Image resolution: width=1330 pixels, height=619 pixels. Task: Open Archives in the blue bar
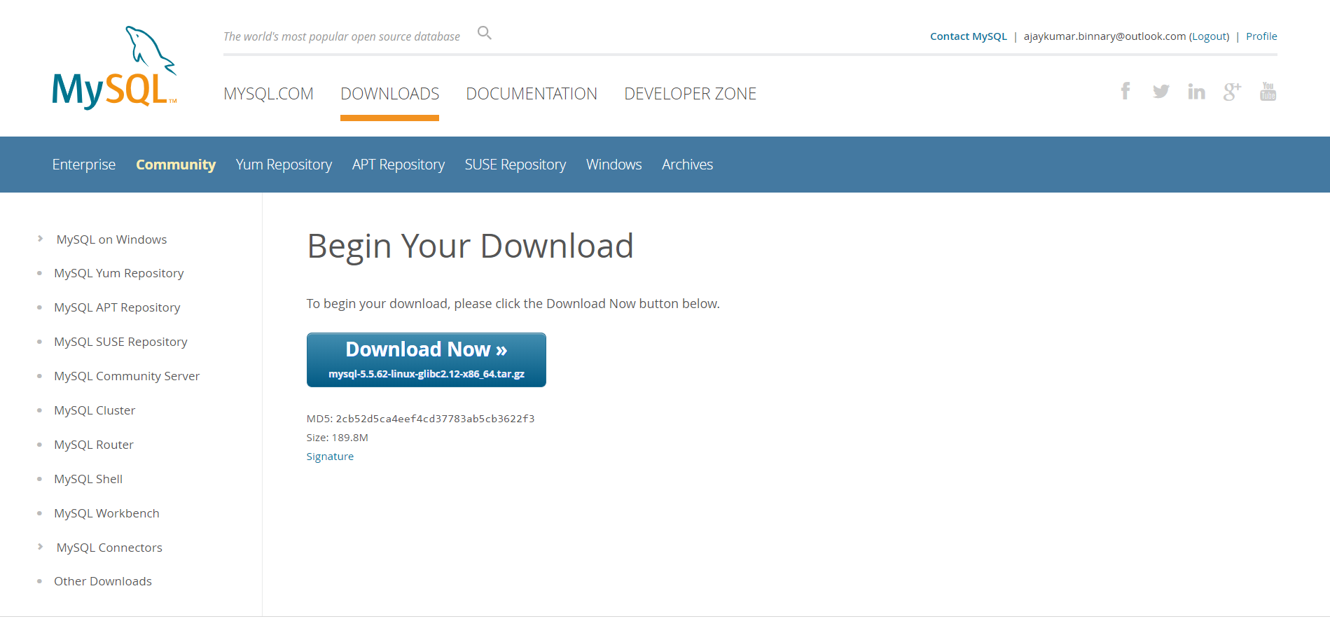click(688, 165)
